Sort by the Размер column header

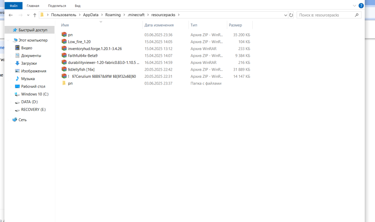[235, 25]
